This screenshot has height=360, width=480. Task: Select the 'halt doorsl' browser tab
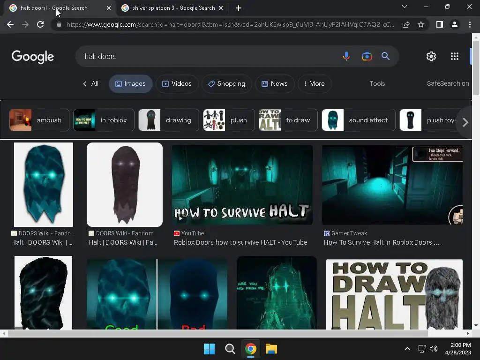click(58, 8)
